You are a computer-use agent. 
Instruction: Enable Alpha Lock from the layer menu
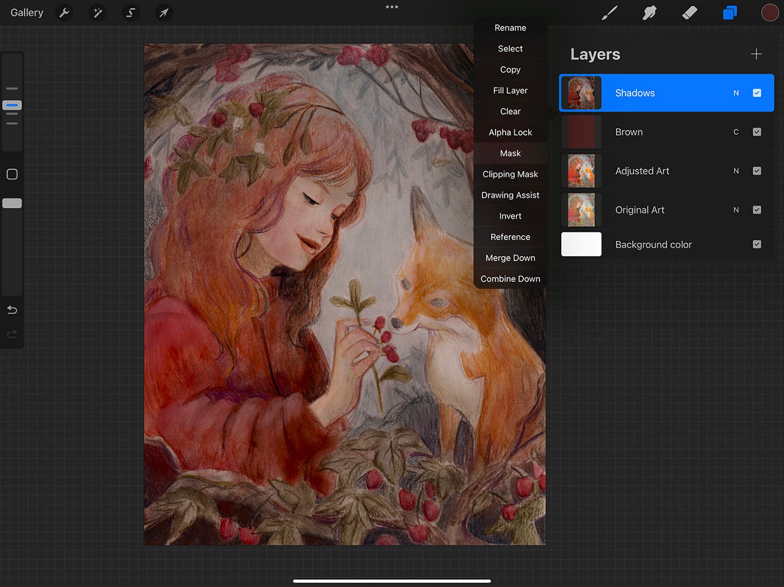click(x=510, y=132)
